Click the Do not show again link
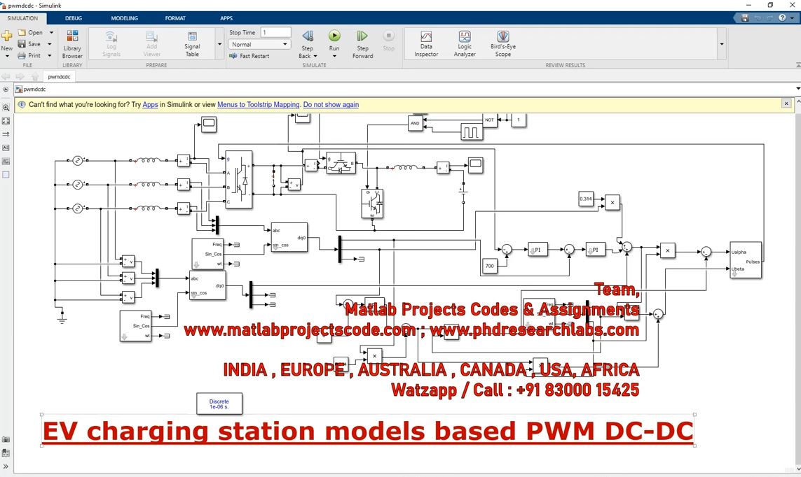Screen dimensions: 801x477 (331, 105)
